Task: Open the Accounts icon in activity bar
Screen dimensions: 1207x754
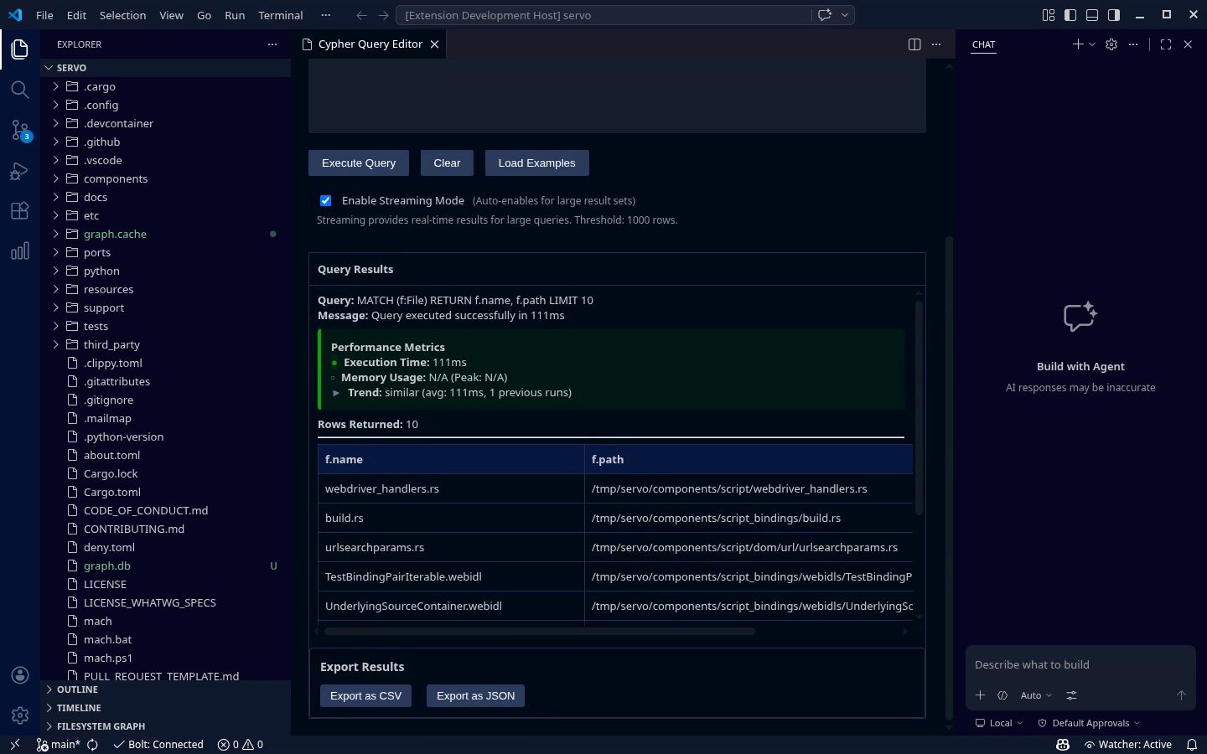Action: [20, 675]
